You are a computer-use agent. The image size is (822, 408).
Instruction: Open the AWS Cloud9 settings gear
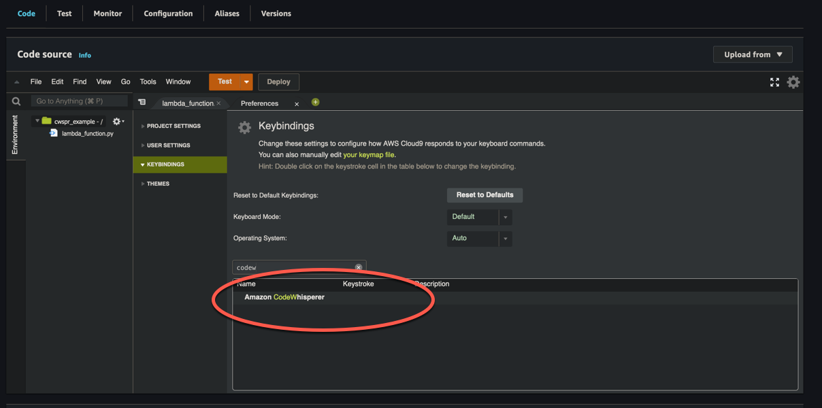pos(793,82)
